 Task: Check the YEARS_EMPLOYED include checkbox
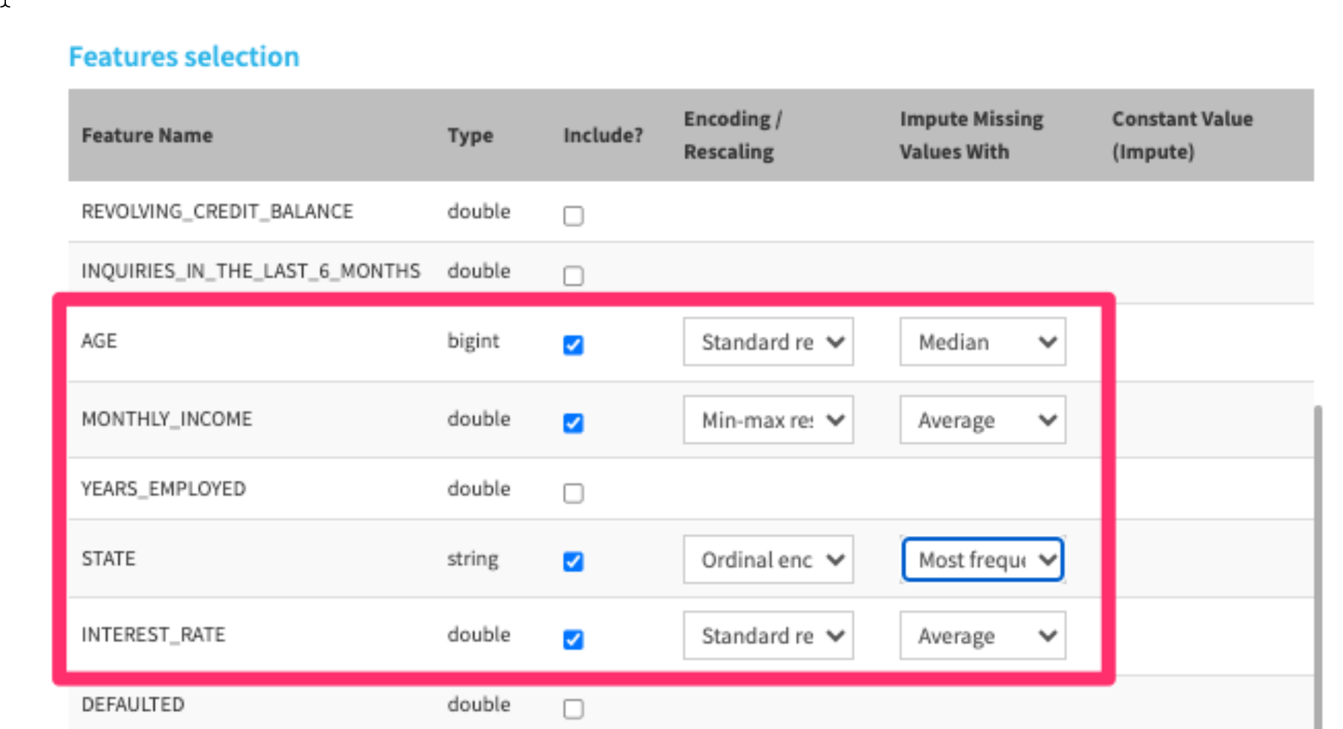[x=573, y=493]
